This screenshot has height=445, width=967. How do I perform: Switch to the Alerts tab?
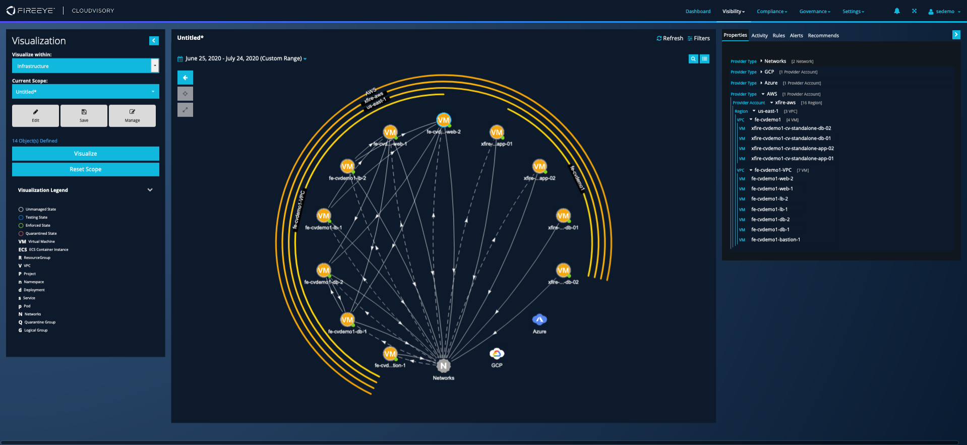(796, 36)
